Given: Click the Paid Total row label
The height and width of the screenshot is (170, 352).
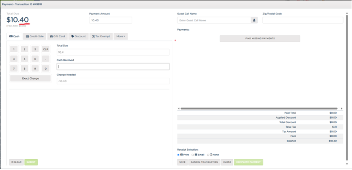Looking at the screenshot, I should coord(290,113).
